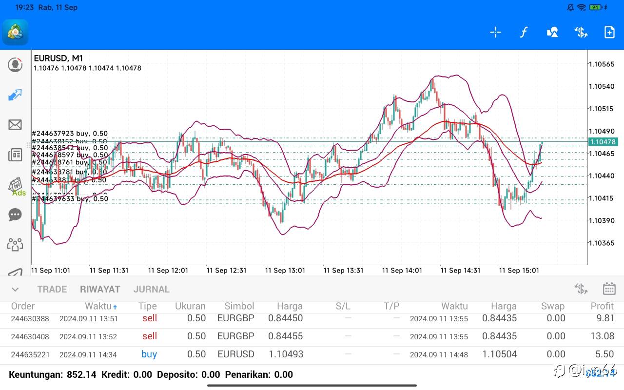624x390 pixels.
Task: Tap the current price label 1.10478
Action: click(603, 142)
